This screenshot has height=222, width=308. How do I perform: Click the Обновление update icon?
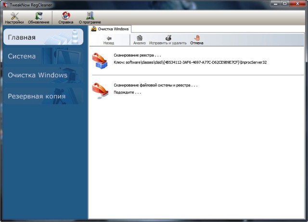point(38,18)
